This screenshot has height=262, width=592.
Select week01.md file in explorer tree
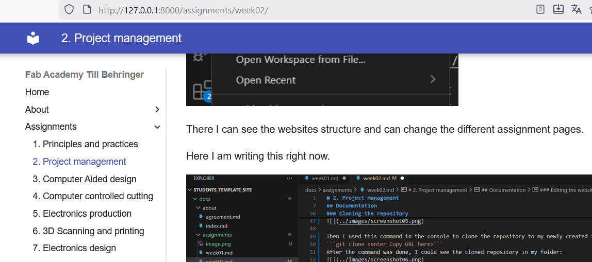219,253
